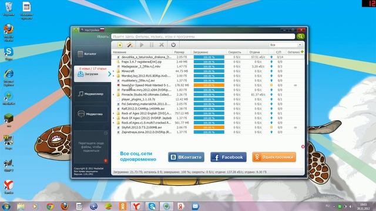Click the play/resume download toolbar icon
Viewport: 376px width, 211px height.
[x=142, y=45]
